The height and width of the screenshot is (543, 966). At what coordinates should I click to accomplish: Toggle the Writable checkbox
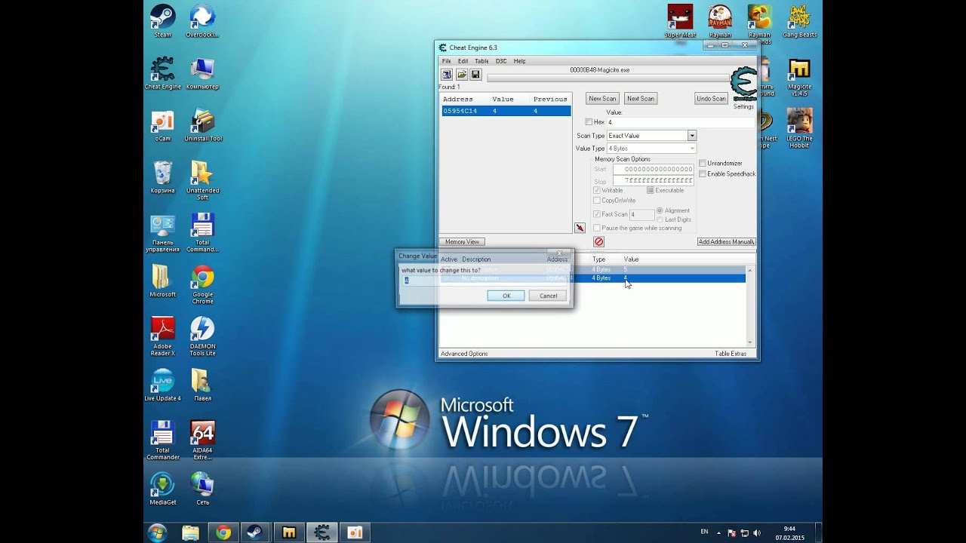[x=597, y=190]
